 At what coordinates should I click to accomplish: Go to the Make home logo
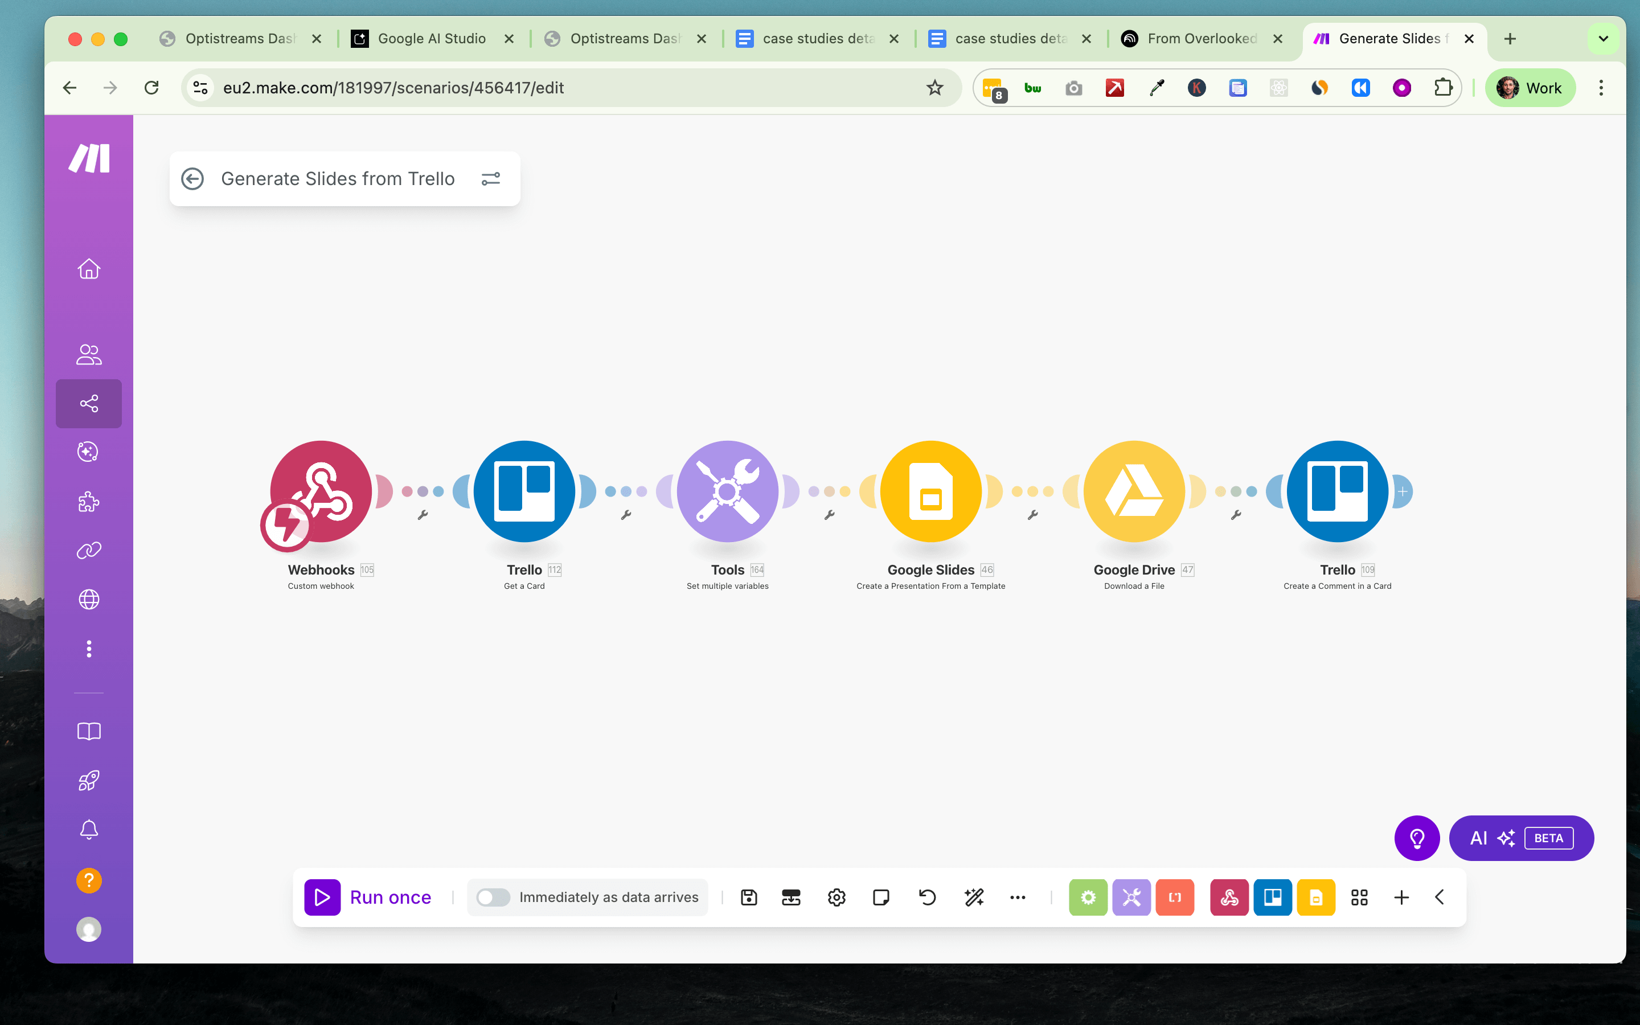point(89,159)
